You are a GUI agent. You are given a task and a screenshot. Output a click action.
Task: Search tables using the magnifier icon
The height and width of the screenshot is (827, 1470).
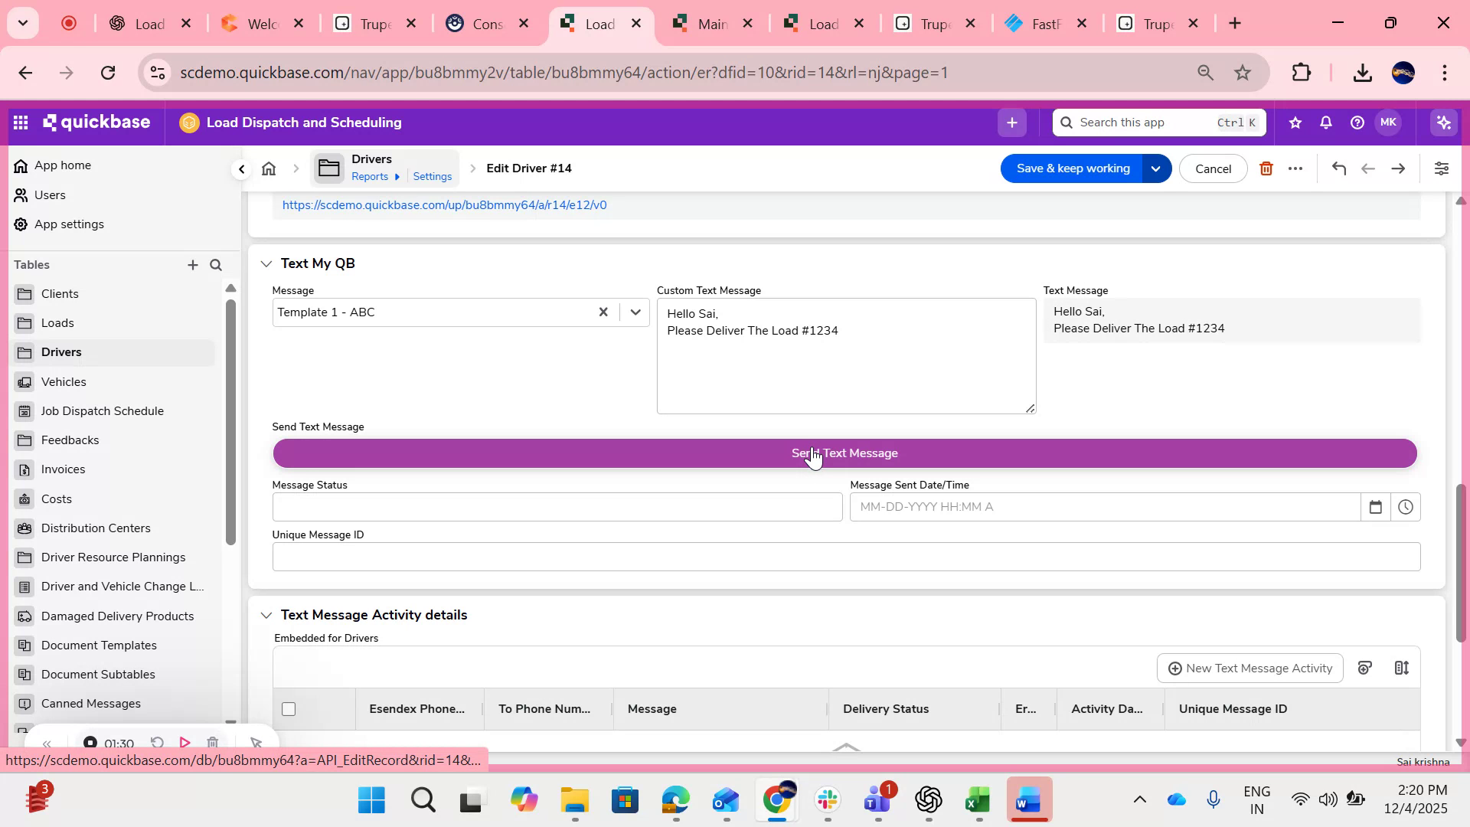[216, 265]
